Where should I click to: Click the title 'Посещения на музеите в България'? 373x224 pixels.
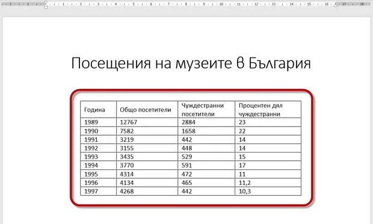pos(191,63)
